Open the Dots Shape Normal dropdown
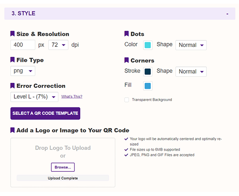Image resolution: width=239 pixels, height=196 pixels. [x=191, y=45]
